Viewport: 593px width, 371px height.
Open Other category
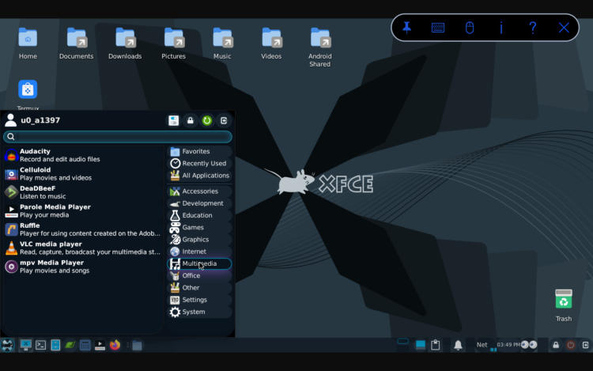pyautogui.click(x=199, y=288)
